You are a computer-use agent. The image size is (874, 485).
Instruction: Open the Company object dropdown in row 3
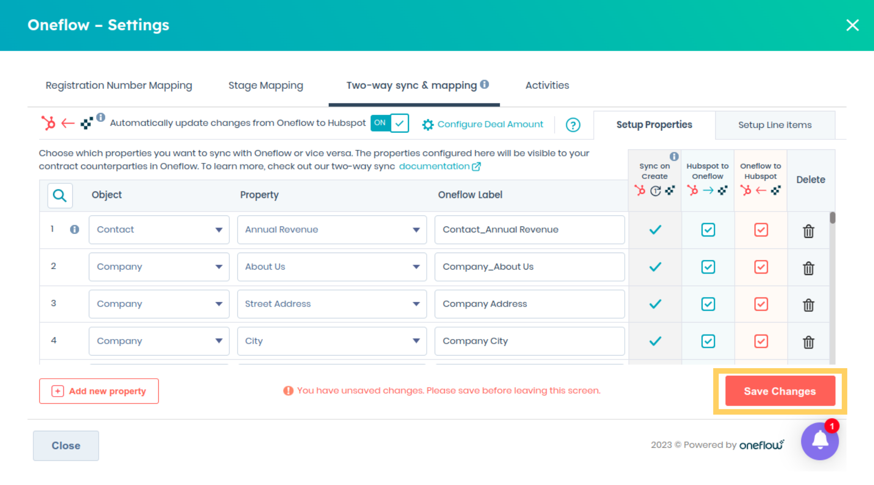point(159,304)
